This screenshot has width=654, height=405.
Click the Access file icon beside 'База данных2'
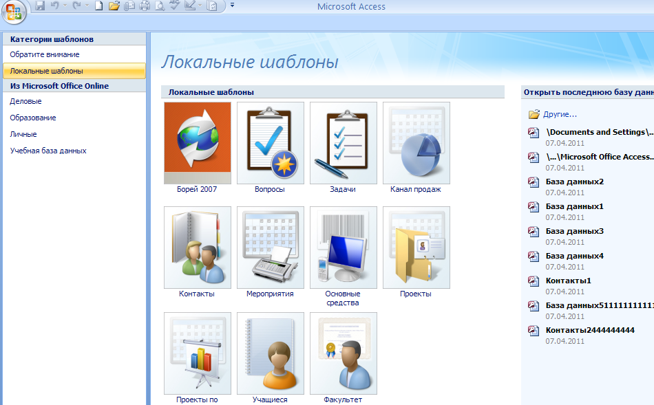pyautogui.click(x=534, y=182)
